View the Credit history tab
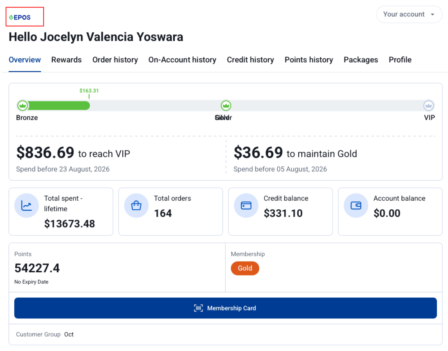The image size is (448, 351). point(250,60)
